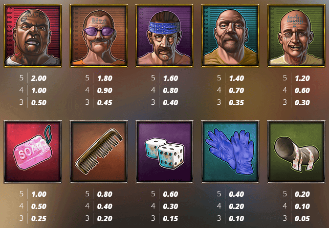Click the 2.00 payout for five matches

click(x=39, y=78)
